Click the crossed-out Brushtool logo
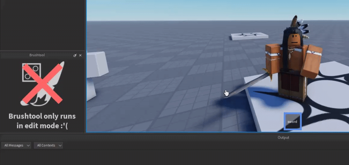 coord(42,84)
